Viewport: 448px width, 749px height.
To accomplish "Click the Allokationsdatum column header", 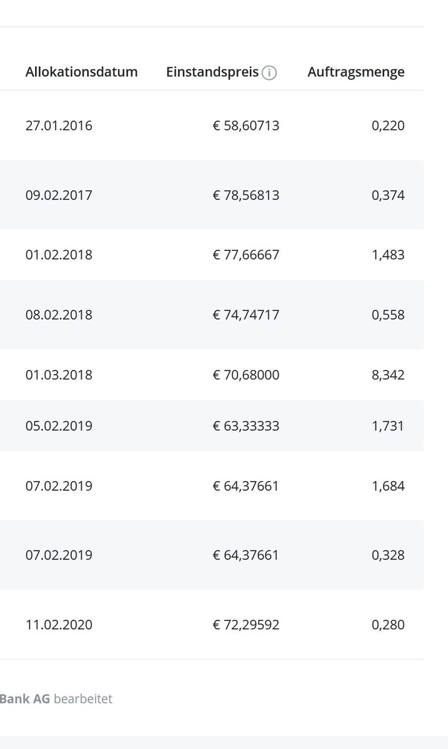I will tap(81, 72).
